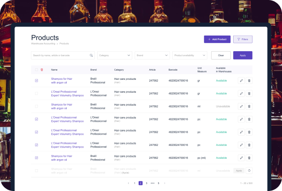Screen dimensions: 282x191
Task: Edit the Shampoo for Hair row measured in gr
Action: pos(241,80)
